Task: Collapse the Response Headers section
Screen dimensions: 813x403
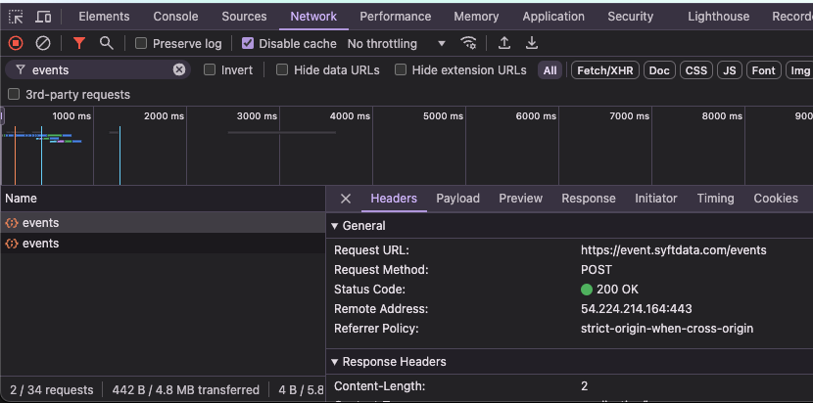Action: click(335, 363)
